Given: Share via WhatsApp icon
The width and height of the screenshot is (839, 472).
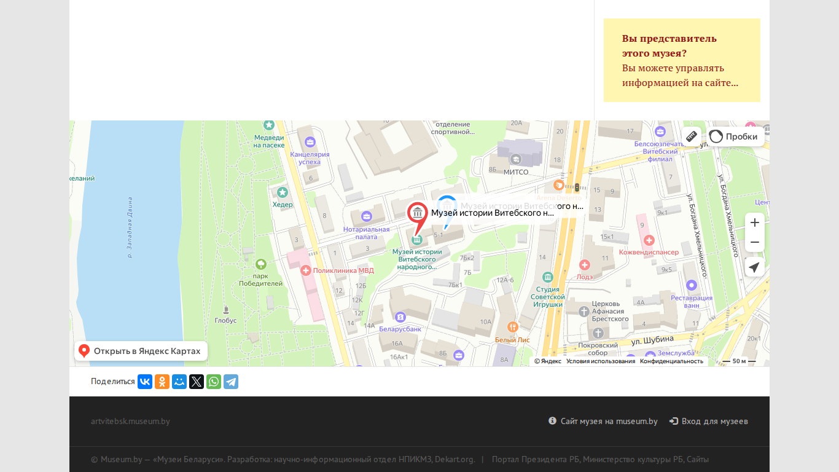Looking at the screenshot, I should pos(214,382).
